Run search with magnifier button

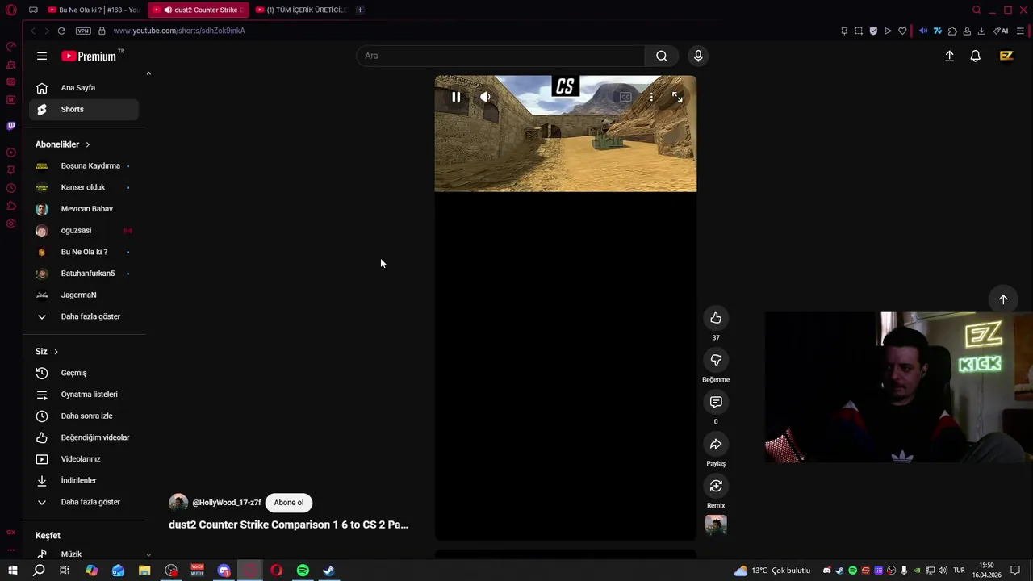[x=662, y=56]
